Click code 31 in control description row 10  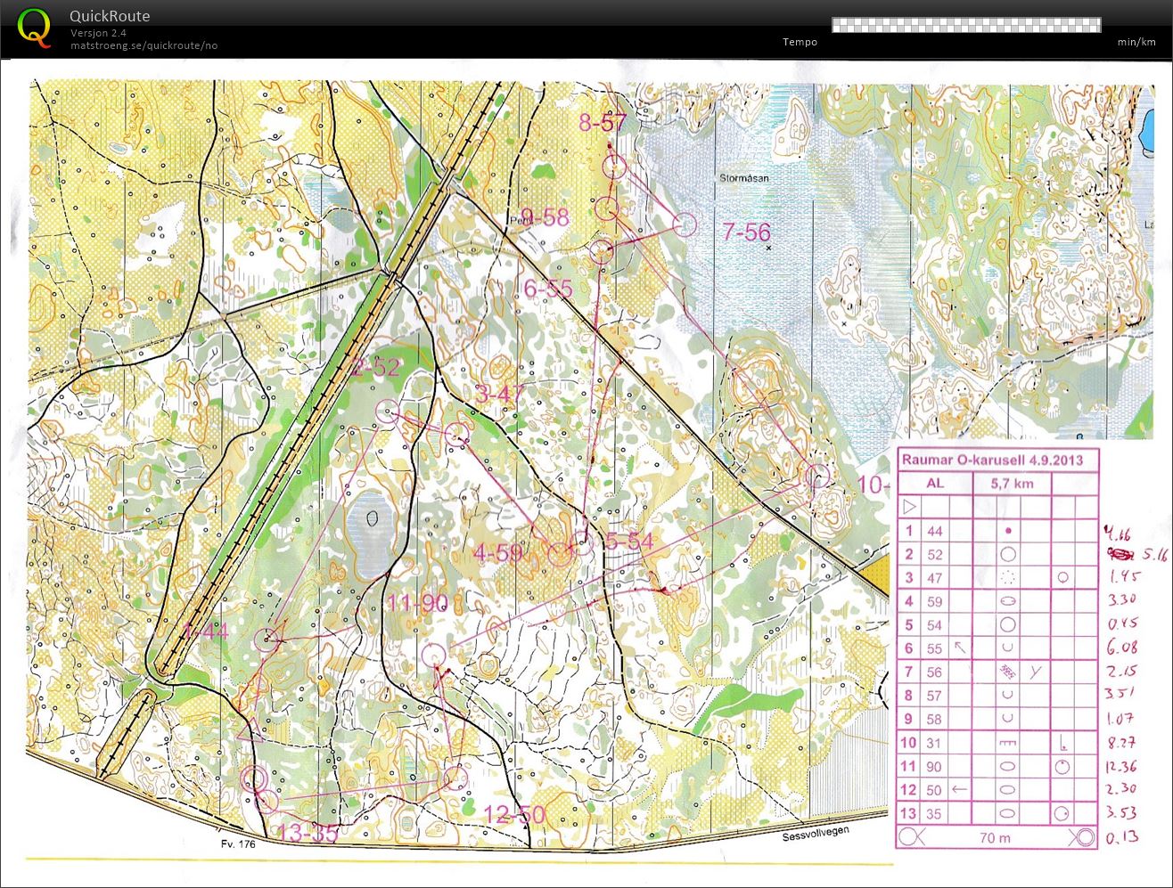(x=935, y=743)
